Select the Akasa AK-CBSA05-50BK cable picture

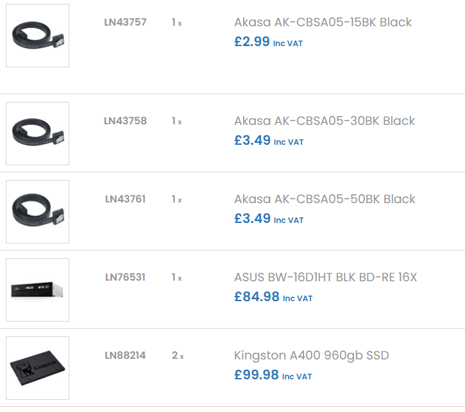[37, 211]
